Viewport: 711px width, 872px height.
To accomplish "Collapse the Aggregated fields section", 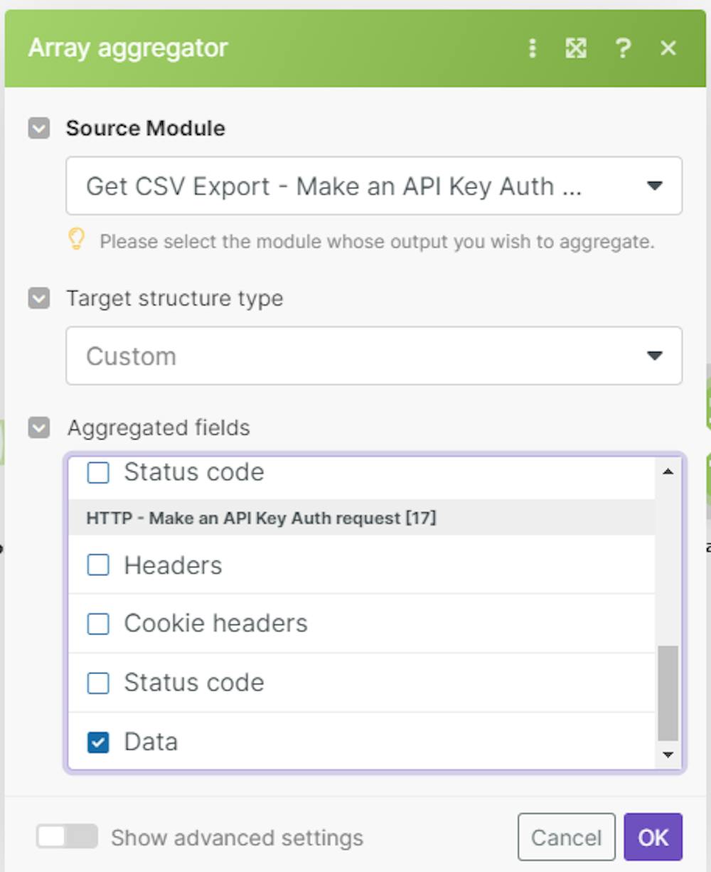I will coord(39,428).
